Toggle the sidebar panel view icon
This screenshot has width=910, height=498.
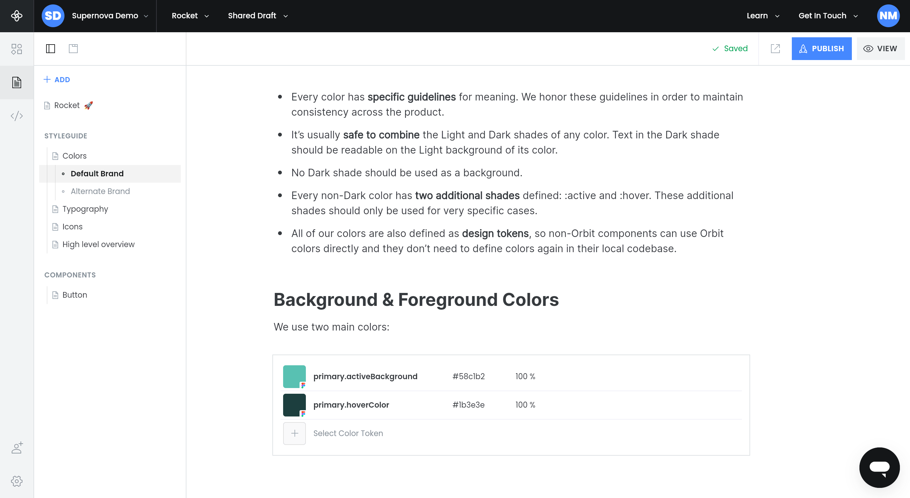[x=51, y=49]
